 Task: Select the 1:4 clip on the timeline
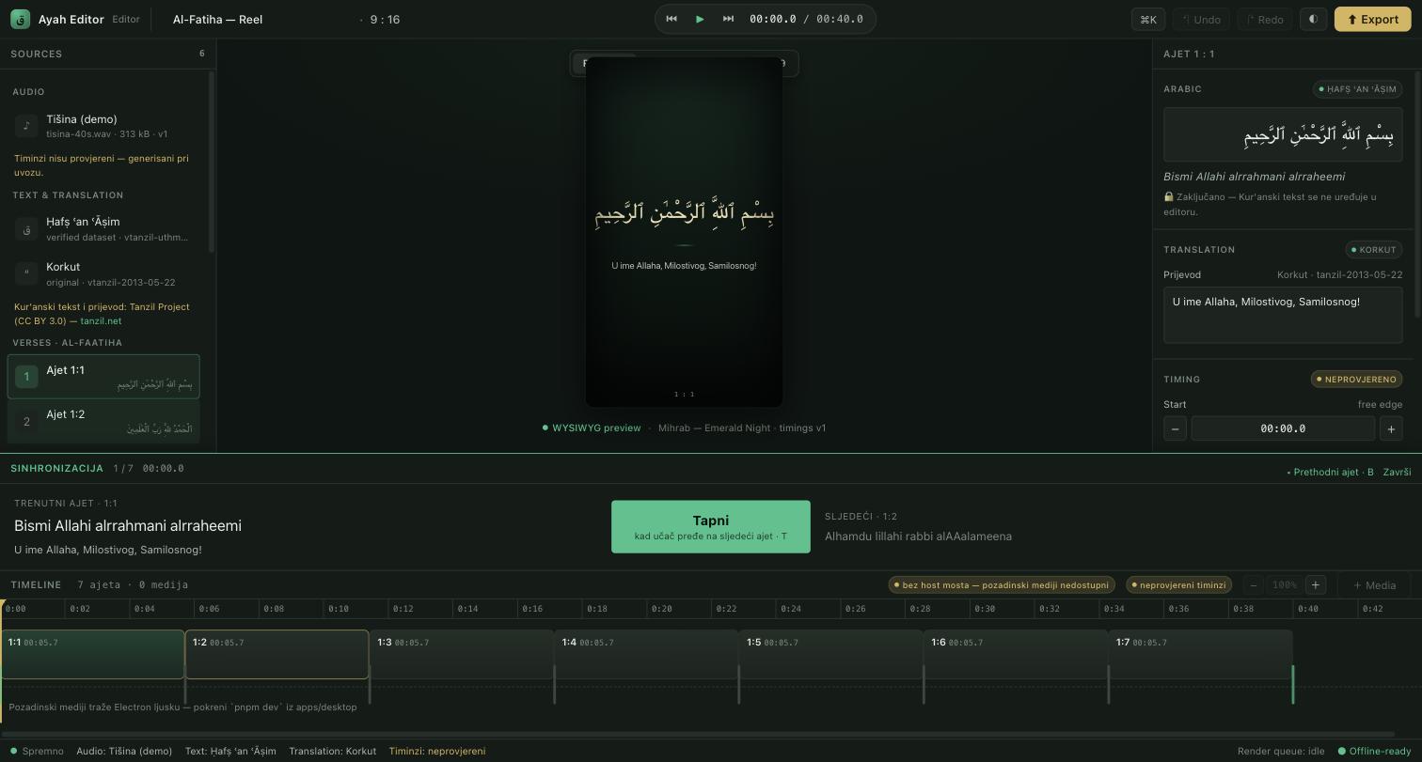[646, 654]
